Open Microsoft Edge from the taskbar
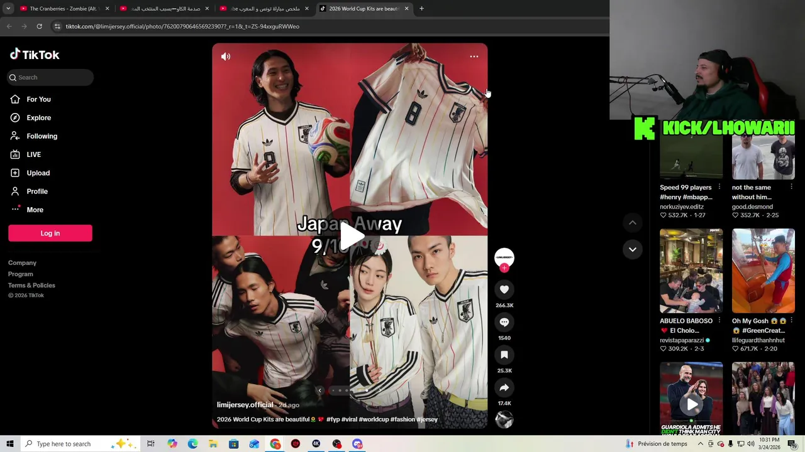Viewport: 805px width, 452px height. 192,444
